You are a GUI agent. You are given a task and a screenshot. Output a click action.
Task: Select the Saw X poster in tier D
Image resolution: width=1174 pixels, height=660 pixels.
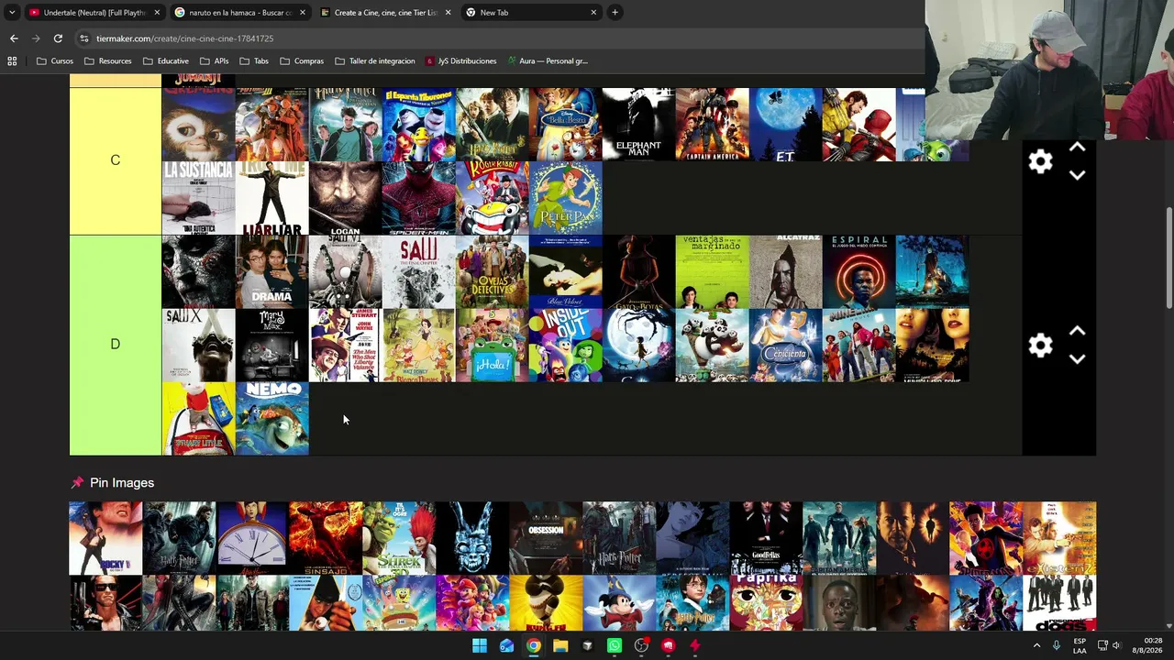coord(198,346)
